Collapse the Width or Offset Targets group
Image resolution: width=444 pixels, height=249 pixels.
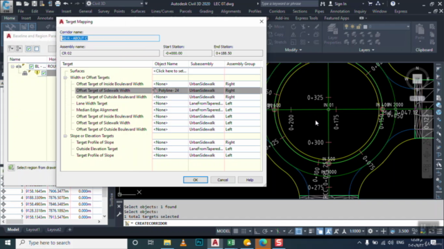[65, 77]
